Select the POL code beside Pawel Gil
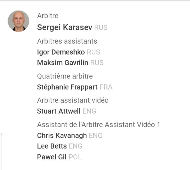Viewport: 190px width, 170px height. click(75, 157)
